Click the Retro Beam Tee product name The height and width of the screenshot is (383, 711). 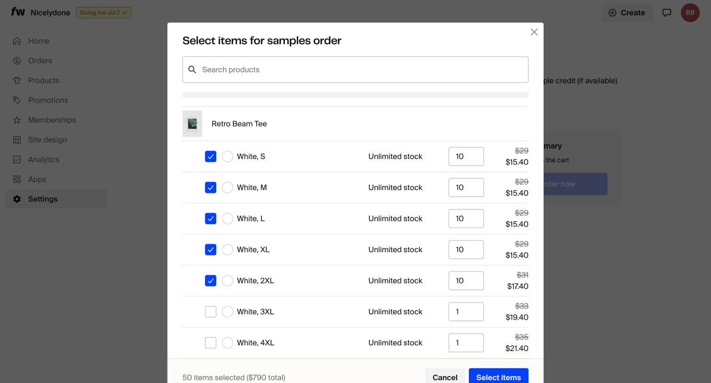[239, 124]
